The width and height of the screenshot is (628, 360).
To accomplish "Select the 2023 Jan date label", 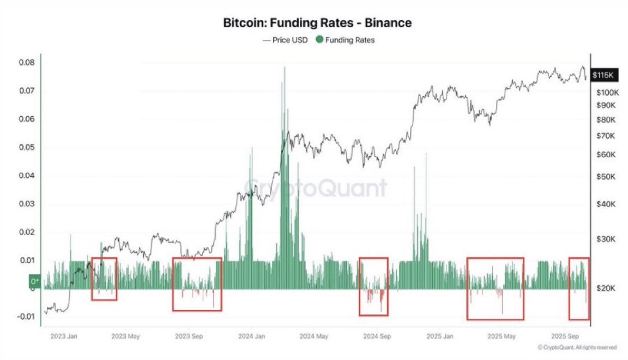I will pos(64,337).
